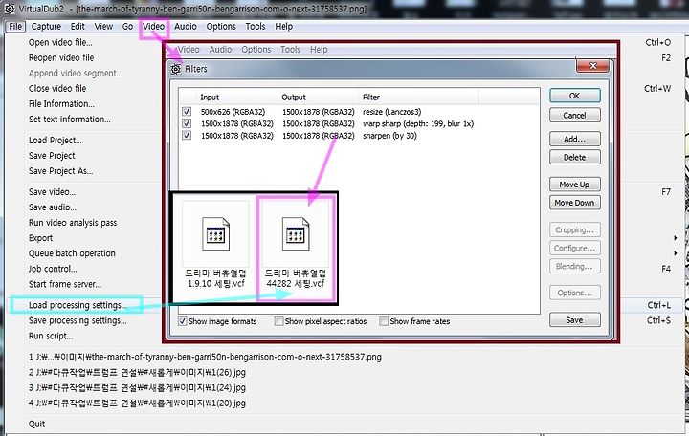Toggle the warp sharp filter checkbox
This screenshot has height=436, width=689.
(187, 123)
